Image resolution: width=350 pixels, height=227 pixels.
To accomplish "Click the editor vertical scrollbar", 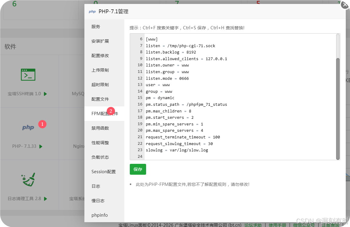I will 338,109.
